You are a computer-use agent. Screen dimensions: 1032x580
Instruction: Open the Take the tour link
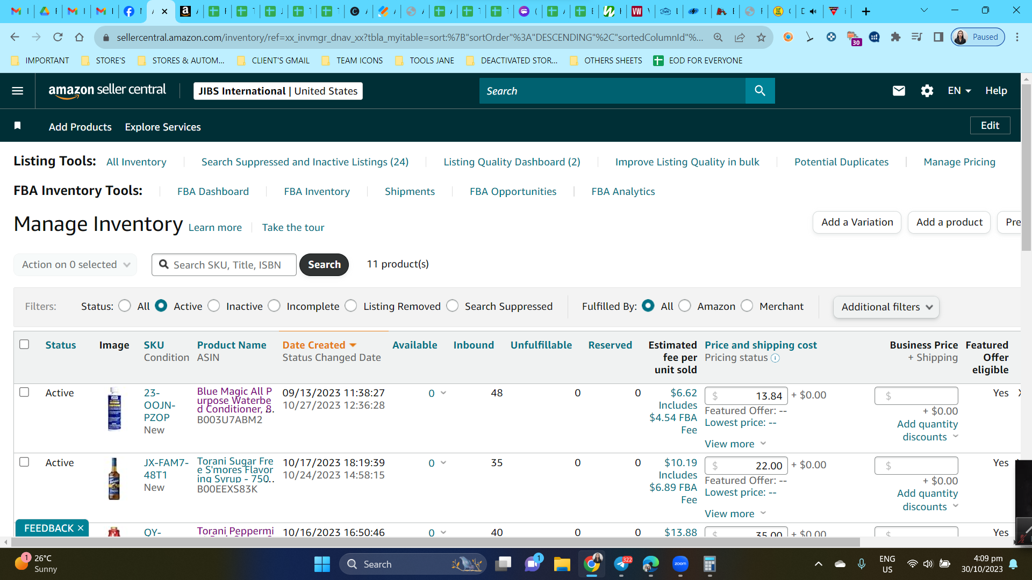293,228
